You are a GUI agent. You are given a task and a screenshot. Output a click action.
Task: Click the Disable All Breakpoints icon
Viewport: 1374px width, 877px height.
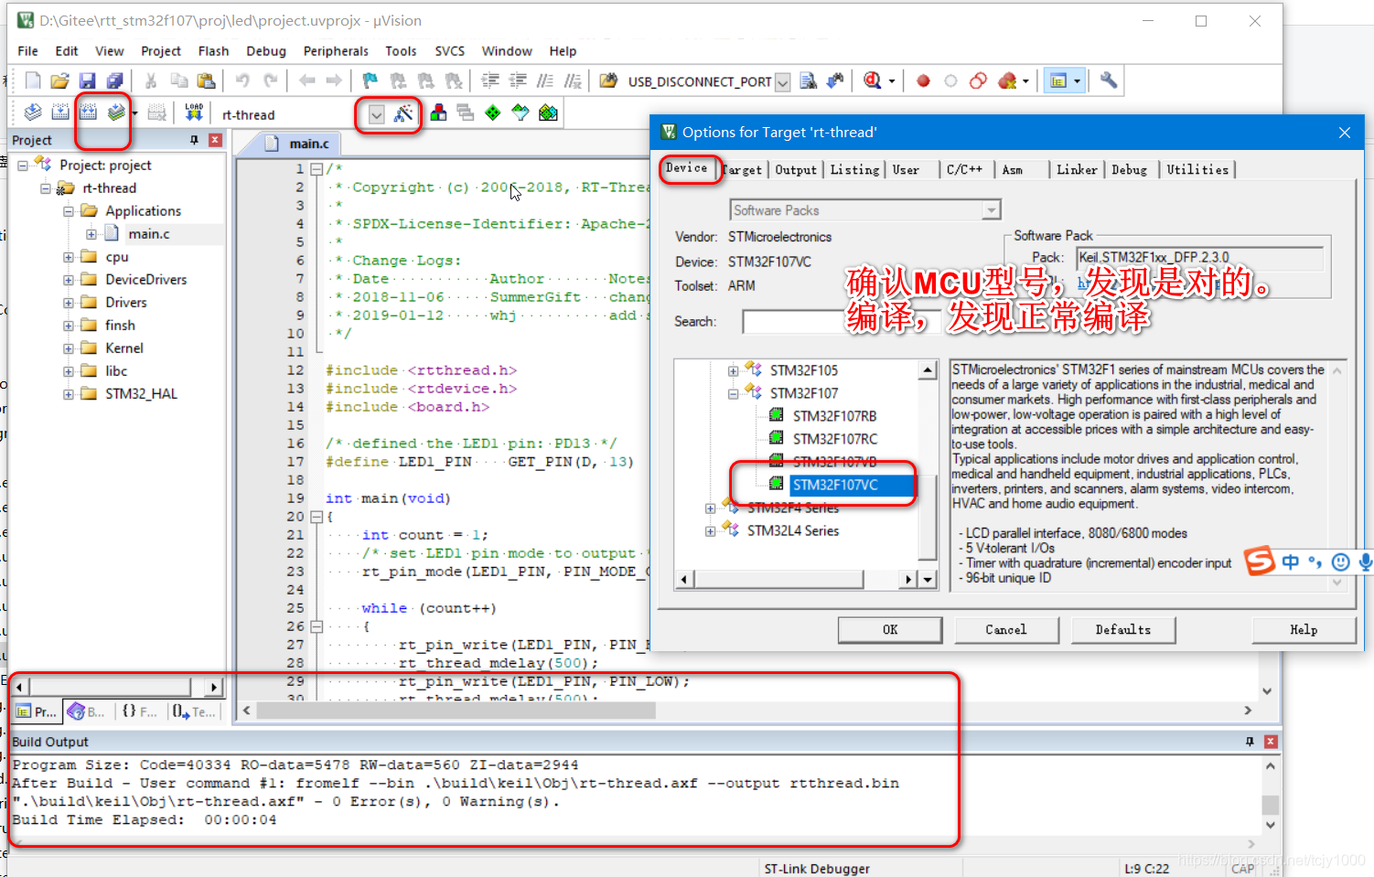(978, 80)
